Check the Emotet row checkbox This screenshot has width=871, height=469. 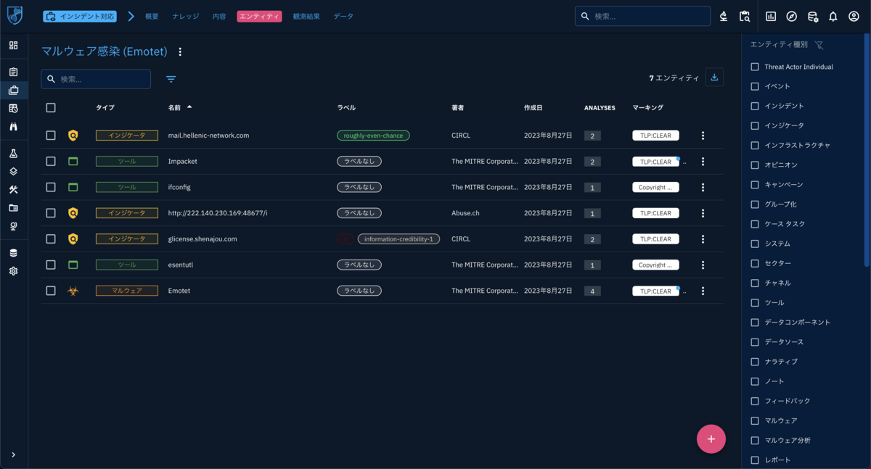point(51,291)
